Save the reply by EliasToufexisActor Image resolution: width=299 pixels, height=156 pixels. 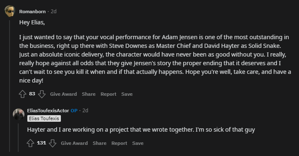click(137, 143)
